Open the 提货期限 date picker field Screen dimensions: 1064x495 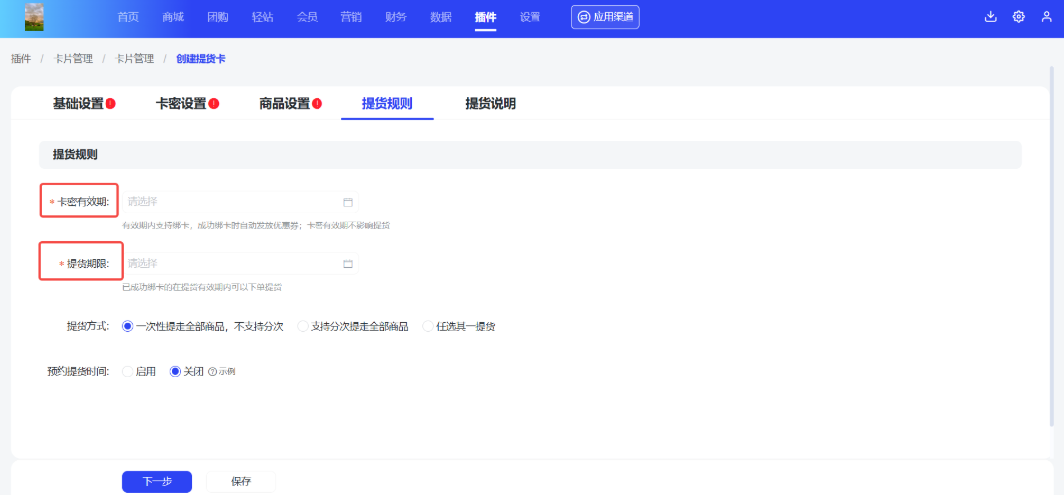point(234,264)
